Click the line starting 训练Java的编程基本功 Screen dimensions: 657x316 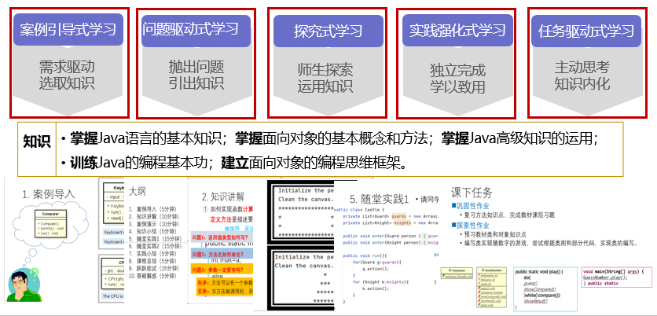[x=234, y=163]
